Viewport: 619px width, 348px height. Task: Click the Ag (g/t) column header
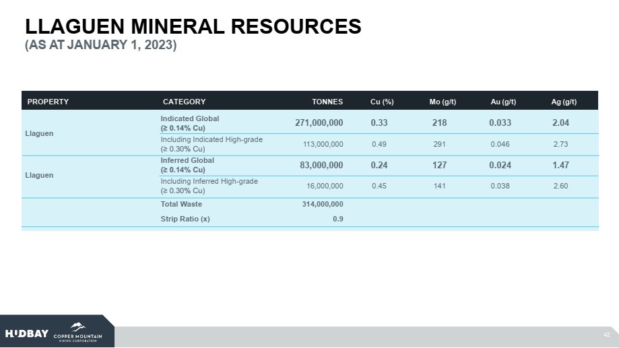564,102
